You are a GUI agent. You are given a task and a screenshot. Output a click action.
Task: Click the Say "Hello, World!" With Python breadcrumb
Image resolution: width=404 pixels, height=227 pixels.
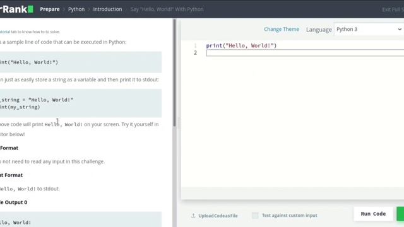pos(167,9)
